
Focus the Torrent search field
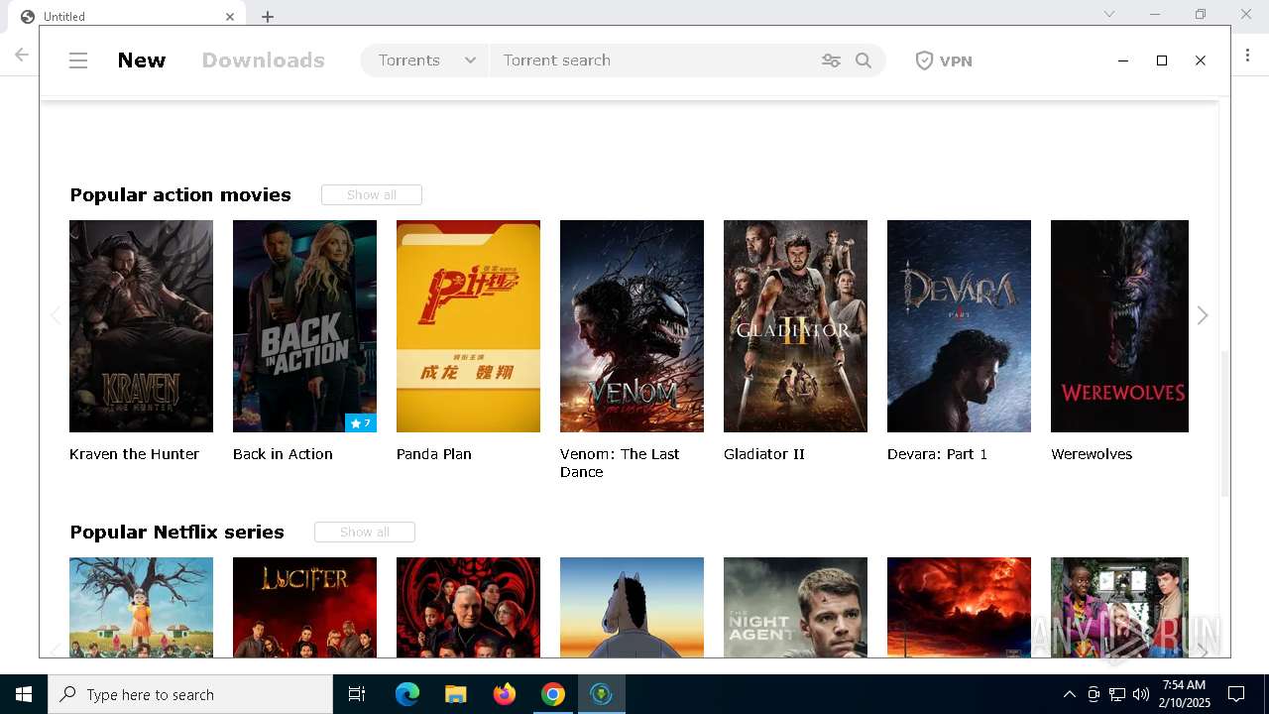(654, 60)
